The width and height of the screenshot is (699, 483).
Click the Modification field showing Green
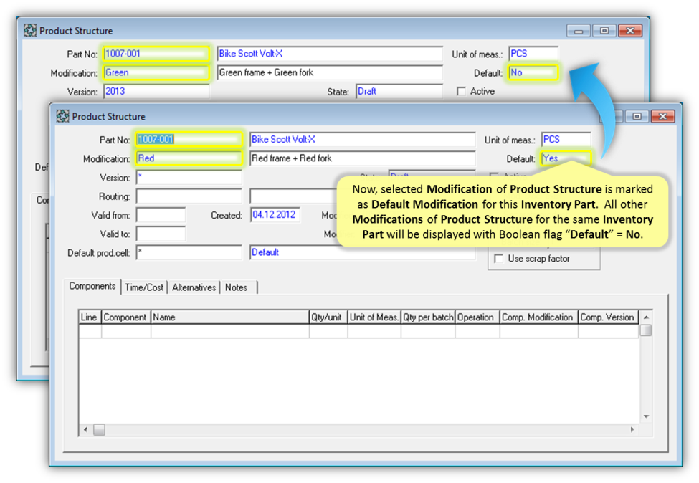click(156, 72)
